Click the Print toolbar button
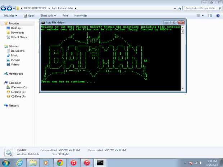This screenshot has width=223, height=167. point(65,15)
